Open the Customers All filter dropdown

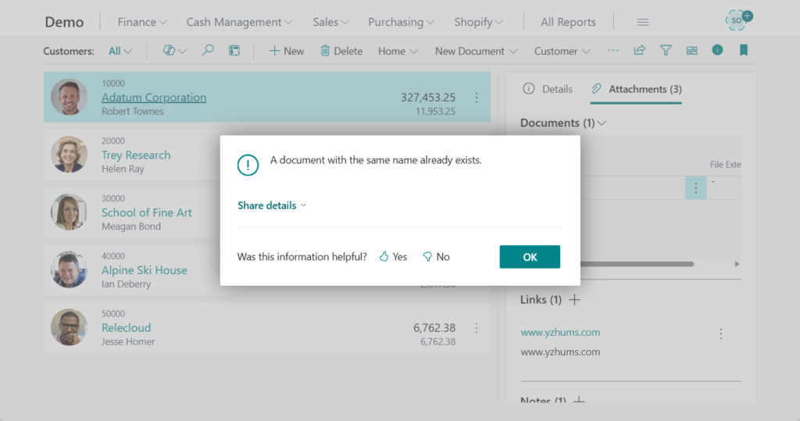[120, 52]
